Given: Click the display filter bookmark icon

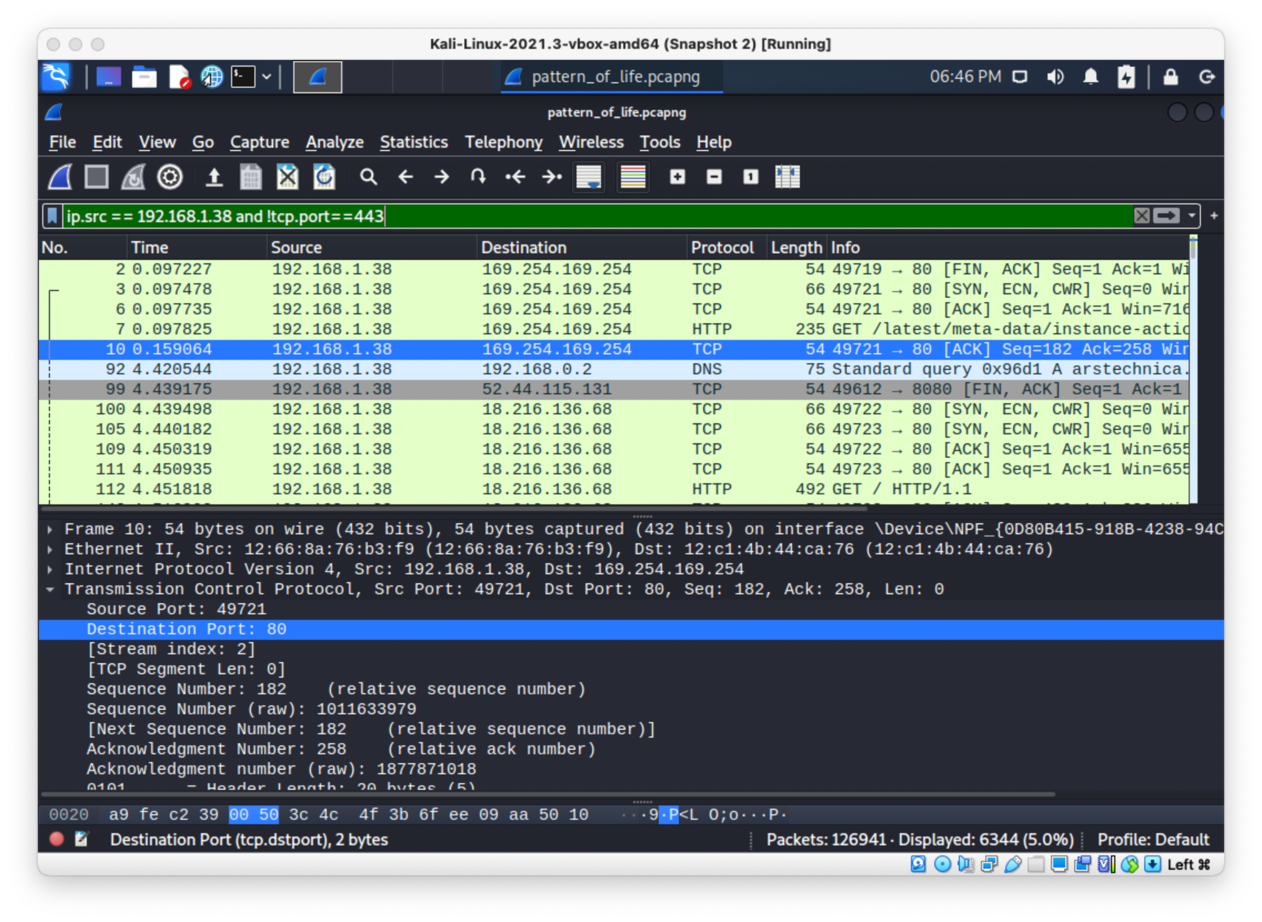Looking at the screenshot, I should click(x=52, y=216).
